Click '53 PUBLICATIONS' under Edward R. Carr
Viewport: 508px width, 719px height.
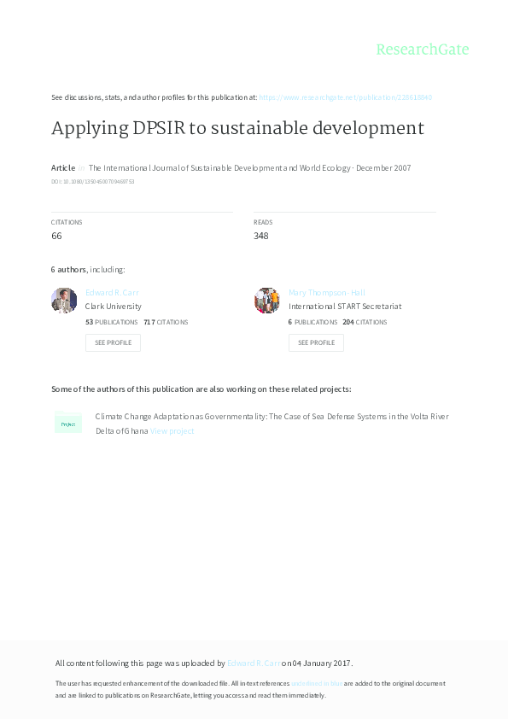click(111, 322)
